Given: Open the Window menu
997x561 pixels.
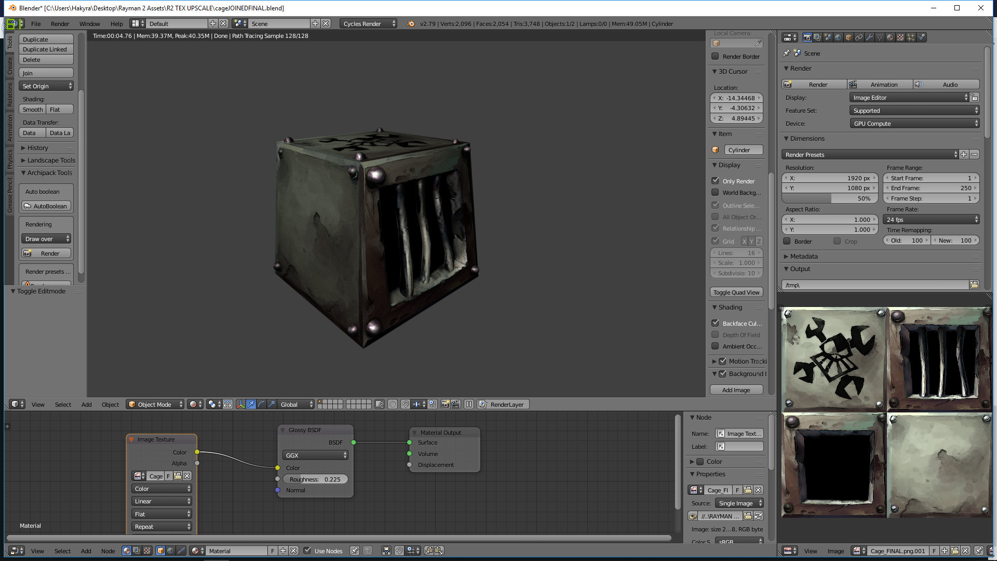Looking at the screenshot, I should 89,24.
